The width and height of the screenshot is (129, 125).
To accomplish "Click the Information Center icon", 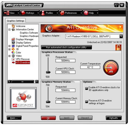I will (13, 30).
